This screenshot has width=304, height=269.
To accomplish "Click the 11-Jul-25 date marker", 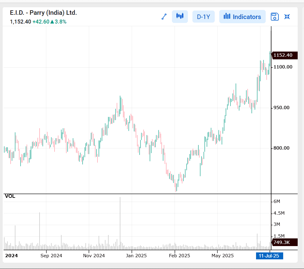I will coord(269,256).
